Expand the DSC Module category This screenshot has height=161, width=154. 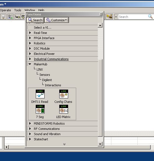coord(30,49)
